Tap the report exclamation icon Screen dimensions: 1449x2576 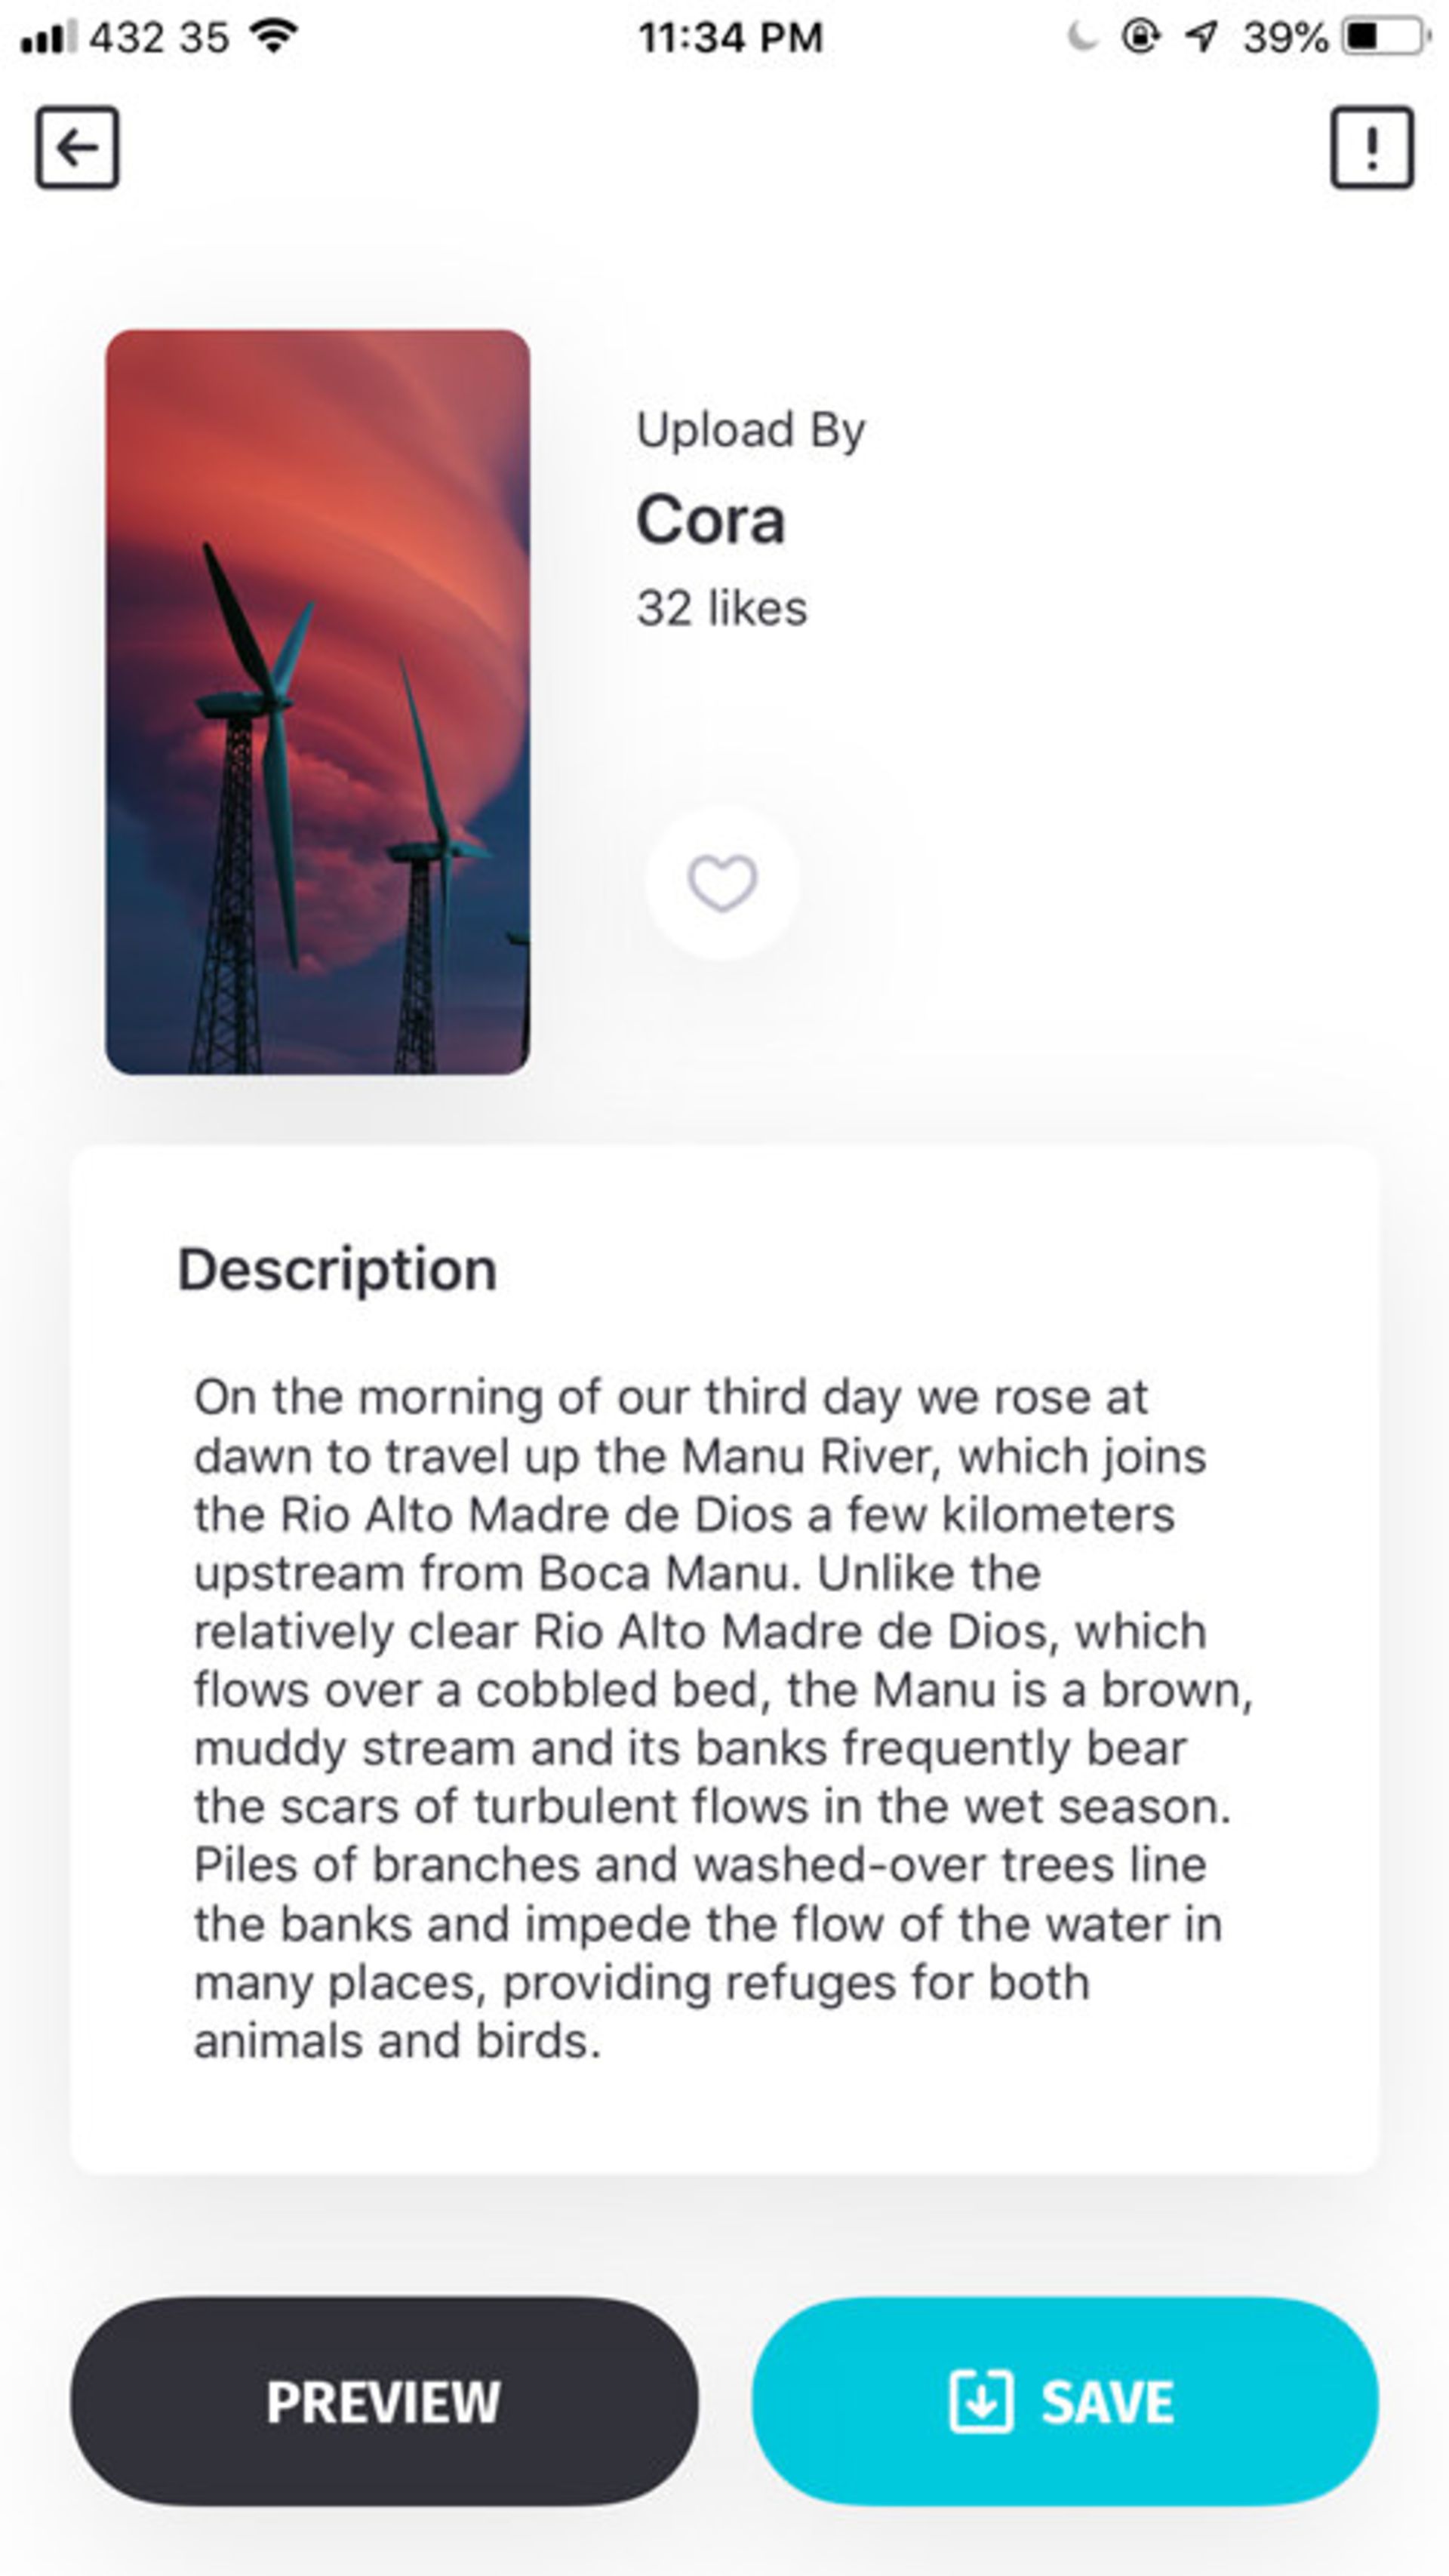pyautogui.click(x=1372, y=148)
